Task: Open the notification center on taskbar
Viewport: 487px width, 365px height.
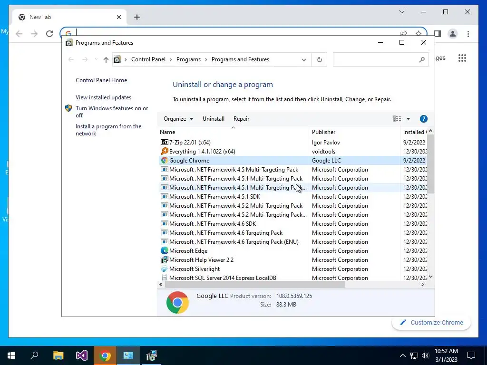Action: pyautogui.click(x=471, y=355)
